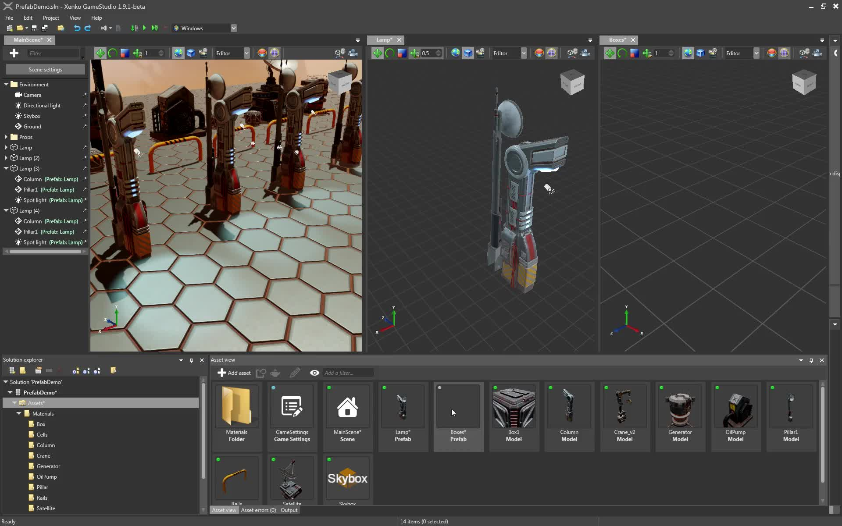This screenshot has width=842, height=526.
Task: Select the Translation gizmo in Lamp editor
Action: 377,53
